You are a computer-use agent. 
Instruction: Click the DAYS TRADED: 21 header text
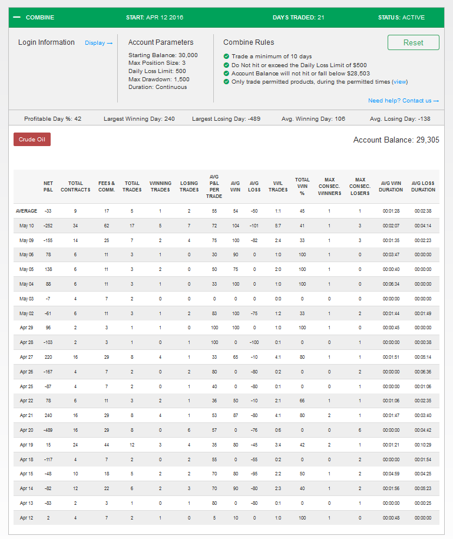(x=298, y=18)
